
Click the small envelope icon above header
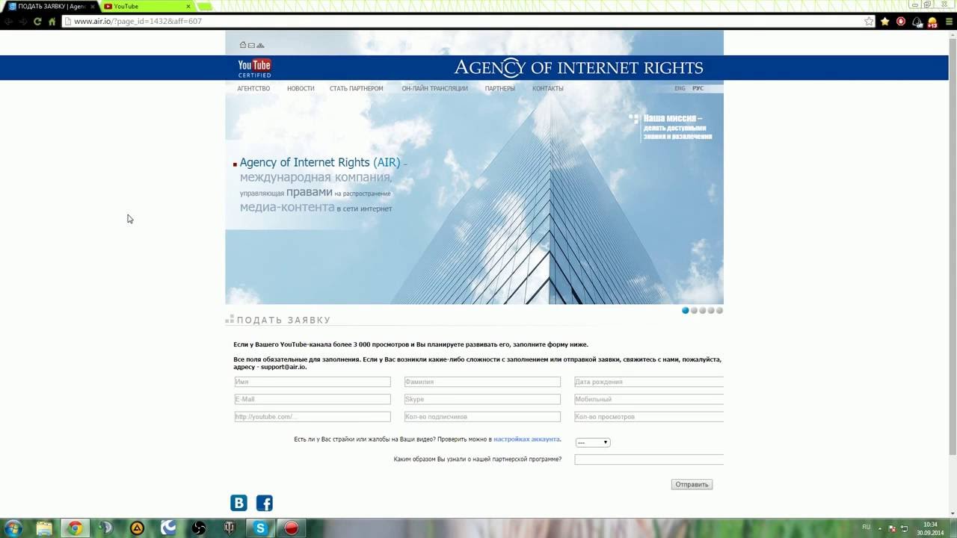pos(251,46)
